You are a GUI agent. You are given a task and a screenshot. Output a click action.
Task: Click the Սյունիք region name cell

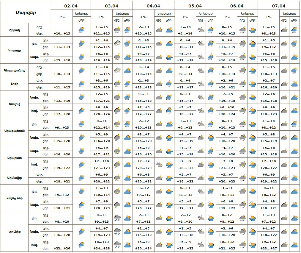(14, 231)
